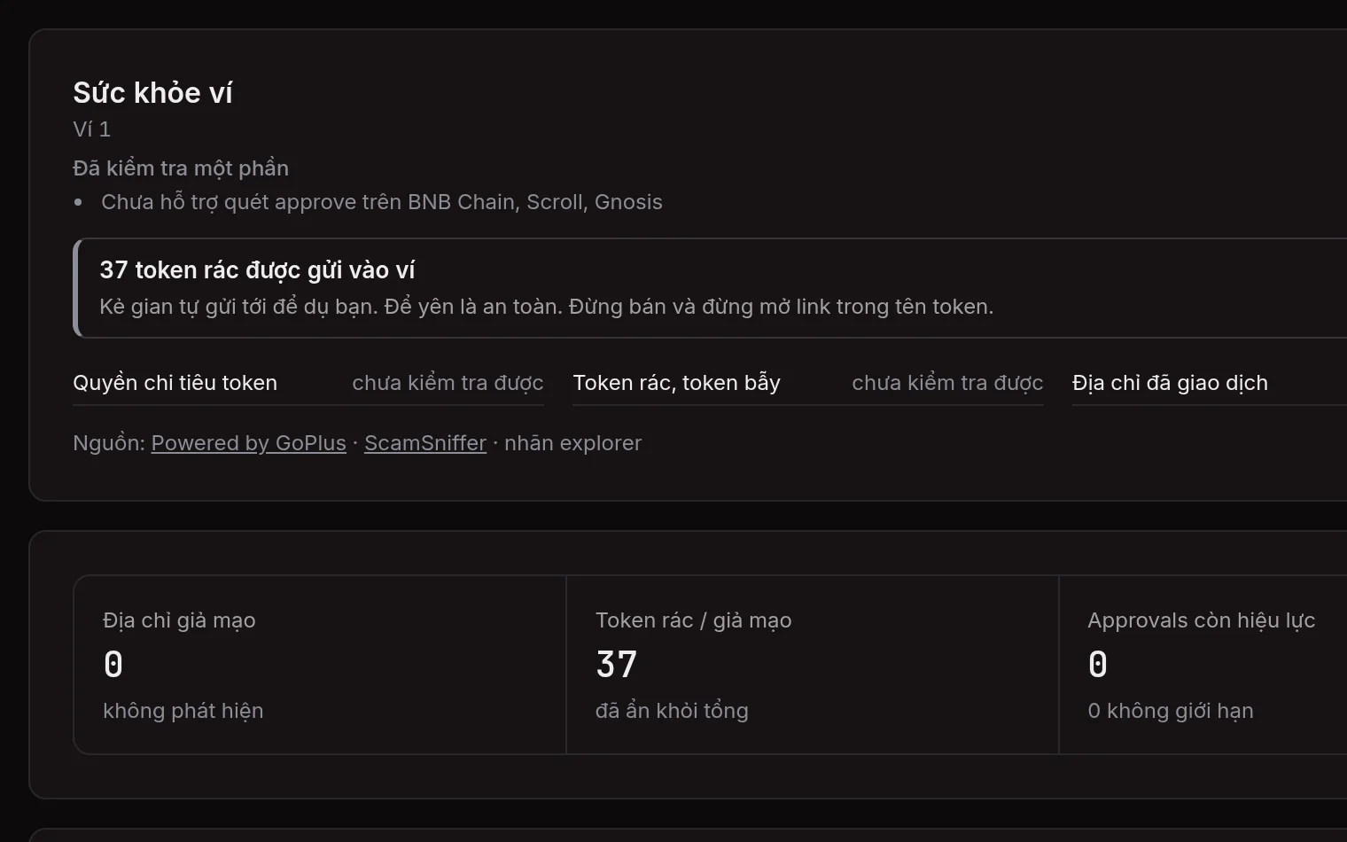
Task: Click 'Đã kiểm tra một phần' status text
Action: click(181, 168)
